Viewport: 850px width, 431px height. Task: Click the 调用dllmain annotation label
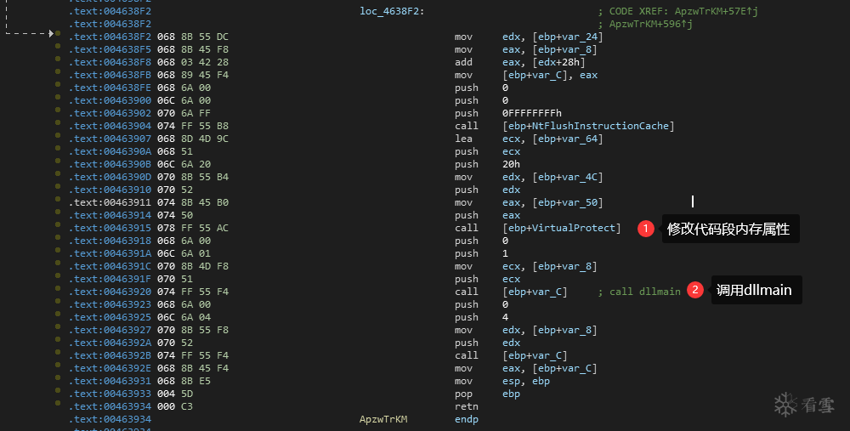click(754, 291)
